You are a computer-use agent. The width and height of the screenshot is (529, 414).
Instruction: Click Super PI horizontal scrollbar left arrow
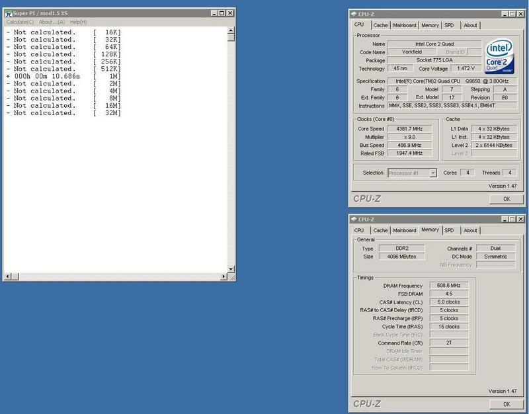[8, 276]
